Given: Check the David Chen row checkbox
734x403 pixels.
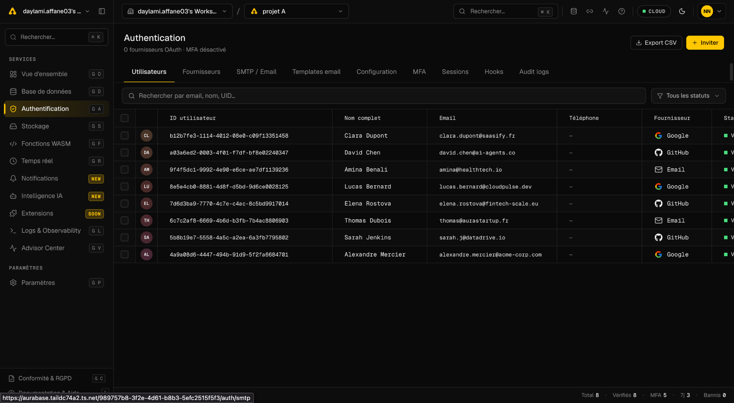Looking at the screenshot, I should 125,153.
